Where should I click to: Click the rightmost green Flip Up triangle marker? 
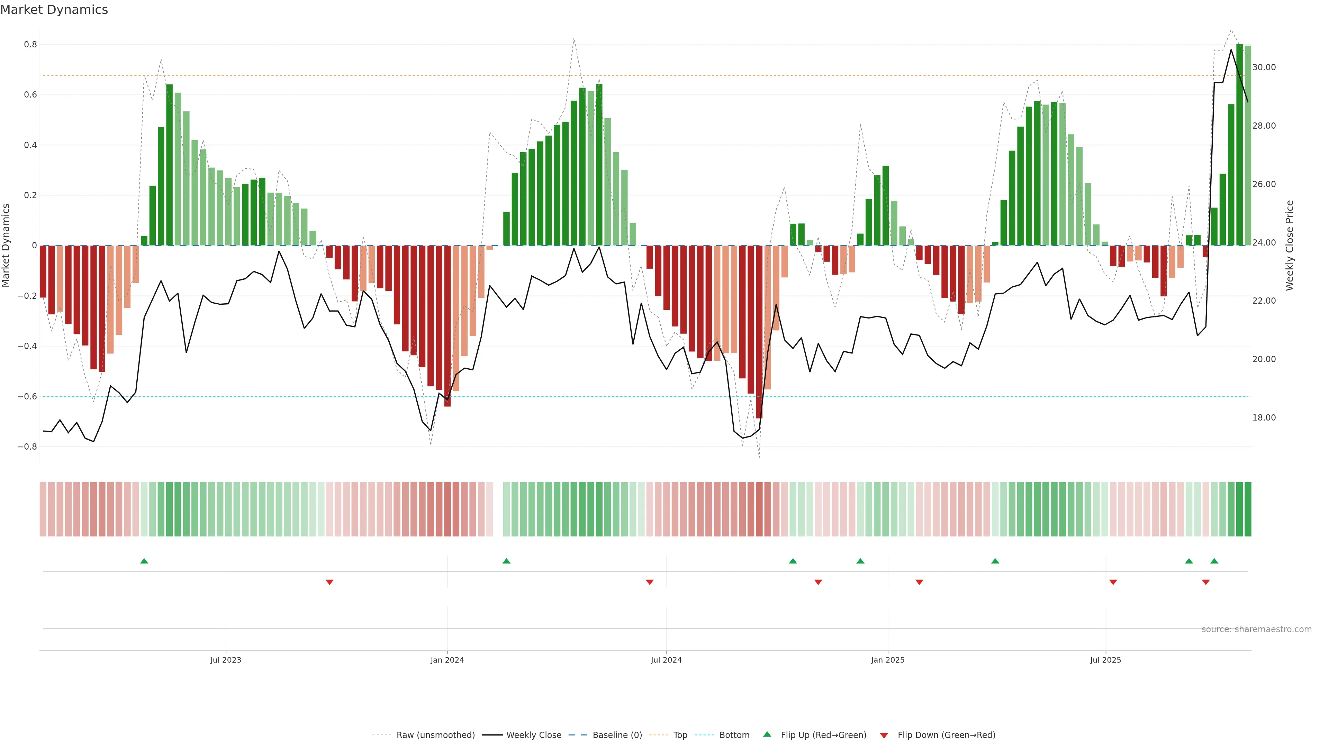1214,561
